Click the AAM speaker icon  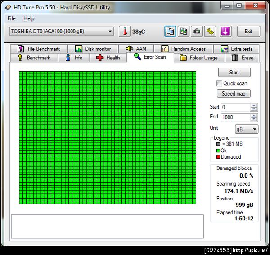130,49
